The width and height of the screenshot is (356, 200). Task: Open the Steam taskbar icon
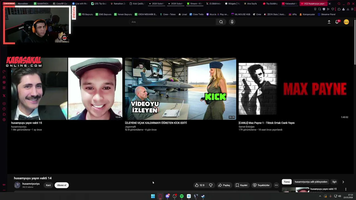[x=203, y=196]
